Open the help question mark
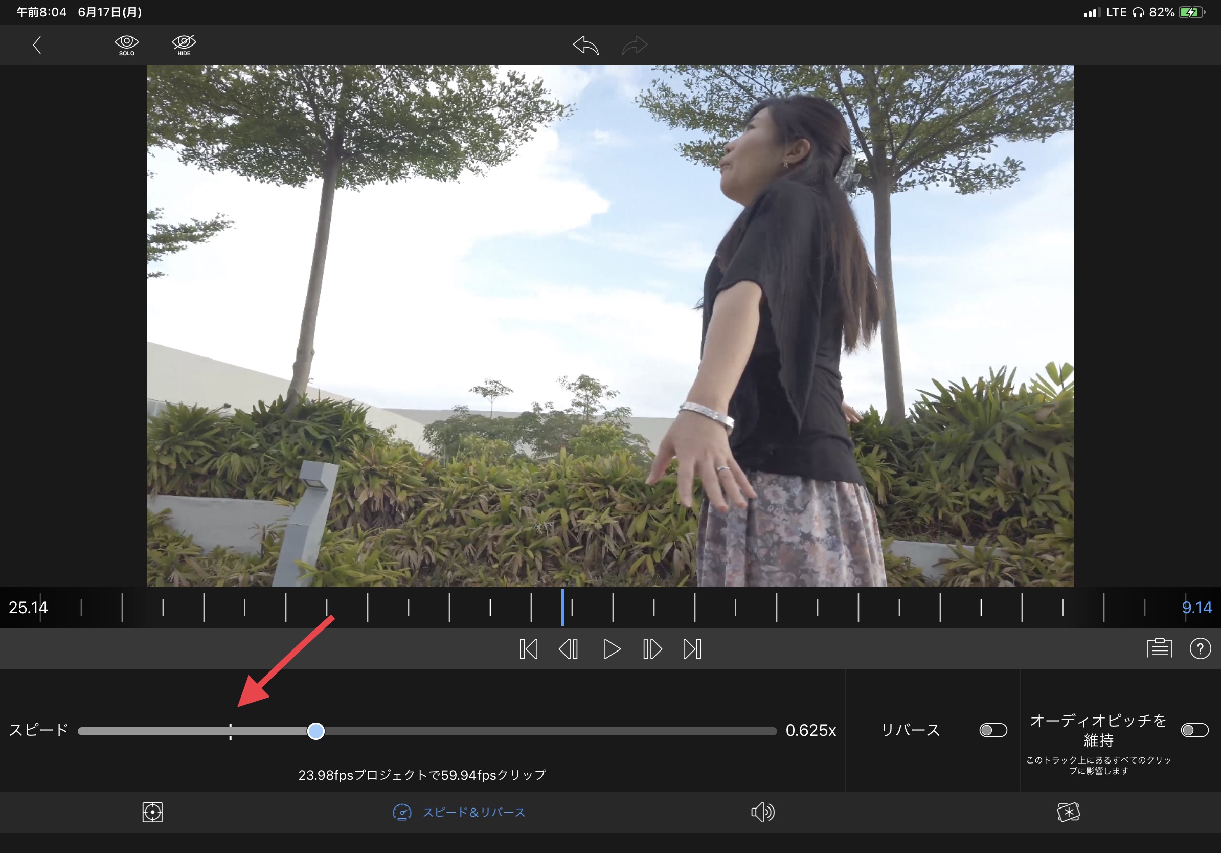The height and width of the screenshot is (853, 1221). (1200, 648)
